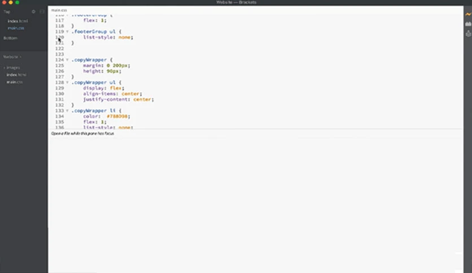Screen dimensions: 472x273
Task: Collapse the .copyWrapper li rule at line 133
Action: [67, 111]
